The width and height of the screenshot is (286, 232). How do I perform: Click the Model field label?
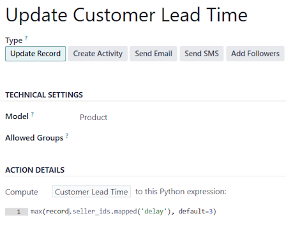pyautogui.click(x=17, y=116)
